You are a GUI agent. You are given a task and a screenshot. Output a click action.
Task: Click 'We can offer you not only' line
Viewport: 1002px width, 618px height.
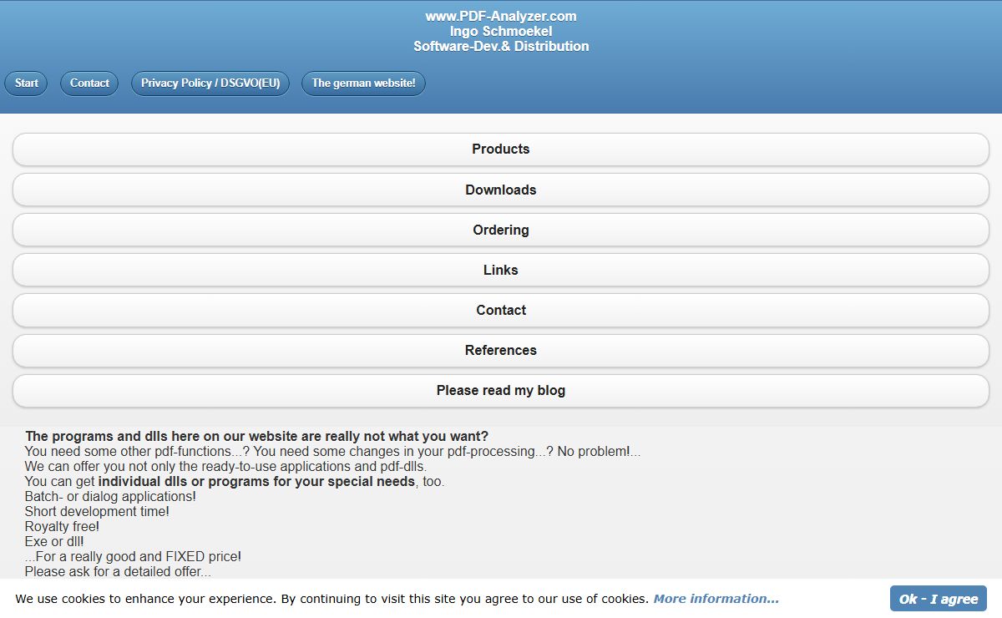pos(225,467)
